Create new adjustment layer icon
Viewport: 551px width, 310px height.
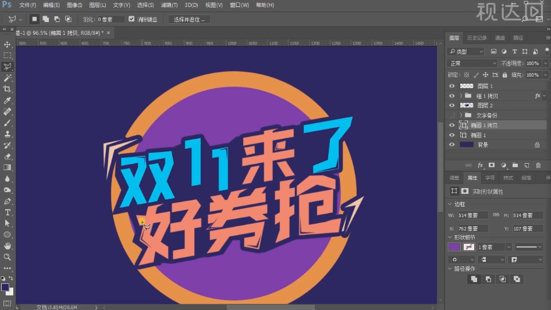503,165
